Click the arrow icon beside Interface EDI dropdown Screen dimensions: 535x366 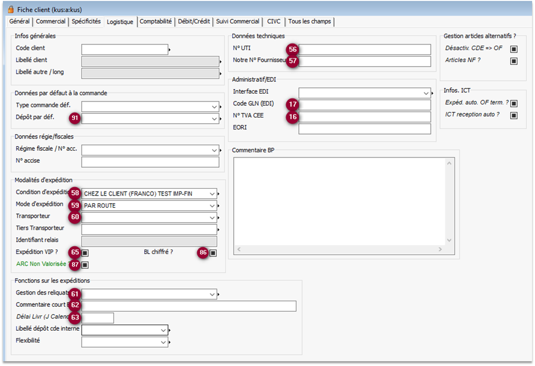coord(432,93)
